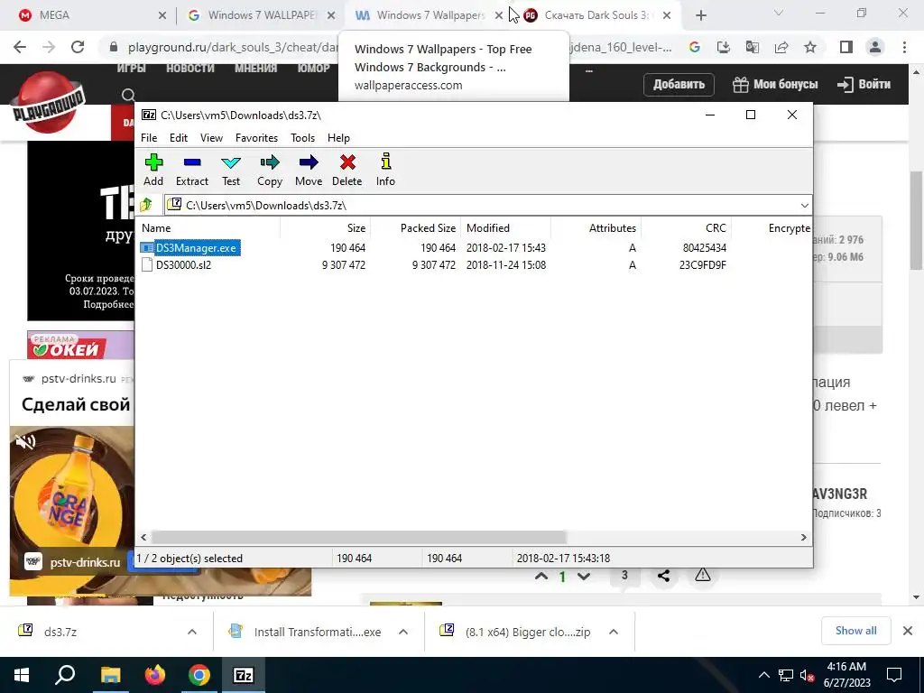Open the Windows Start menu
This screenshot has height=693, width=924.
pos(22,675)
